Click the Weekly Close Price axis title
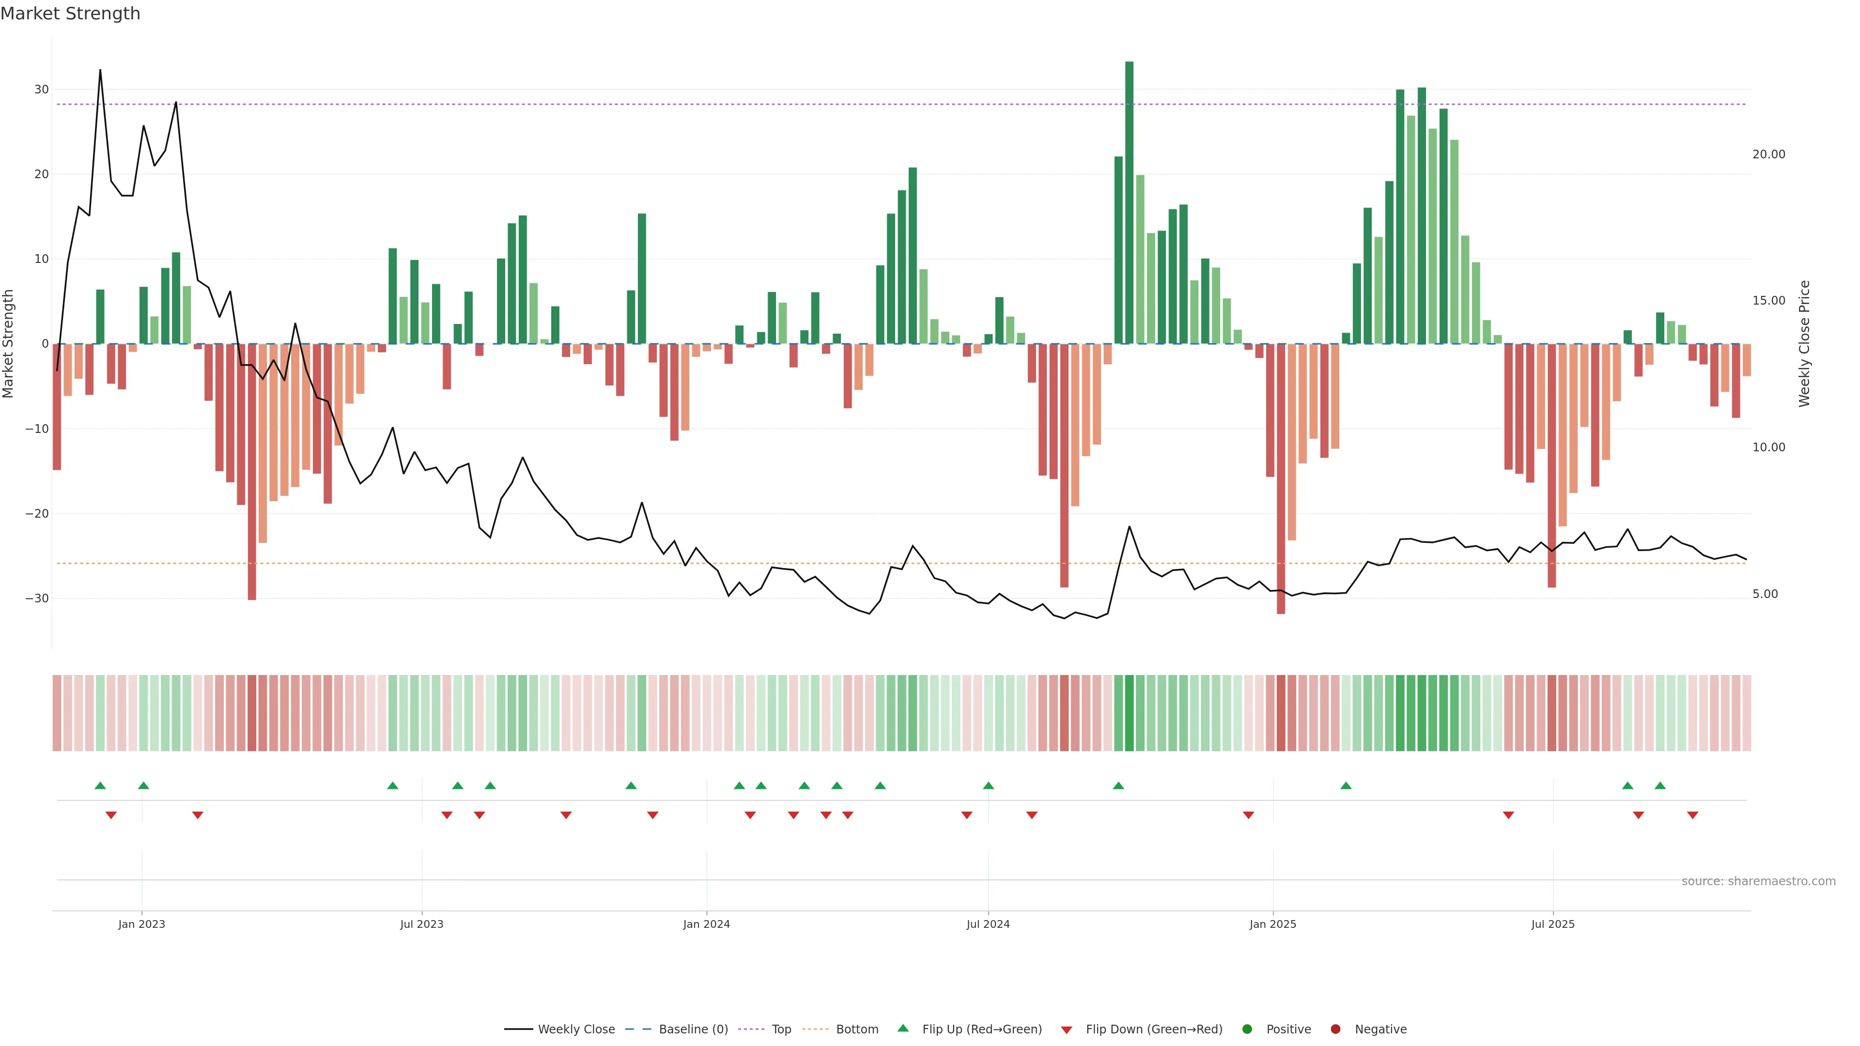 (1804, 344)
